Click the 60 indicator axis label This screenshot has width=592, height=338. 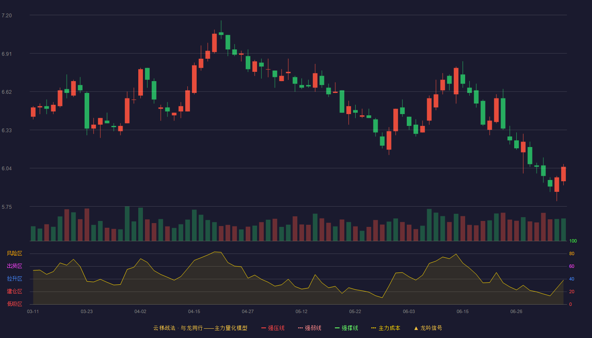coord(572,267)
